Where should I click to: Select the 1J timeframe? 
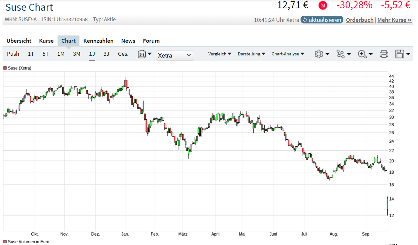[92, 54]
